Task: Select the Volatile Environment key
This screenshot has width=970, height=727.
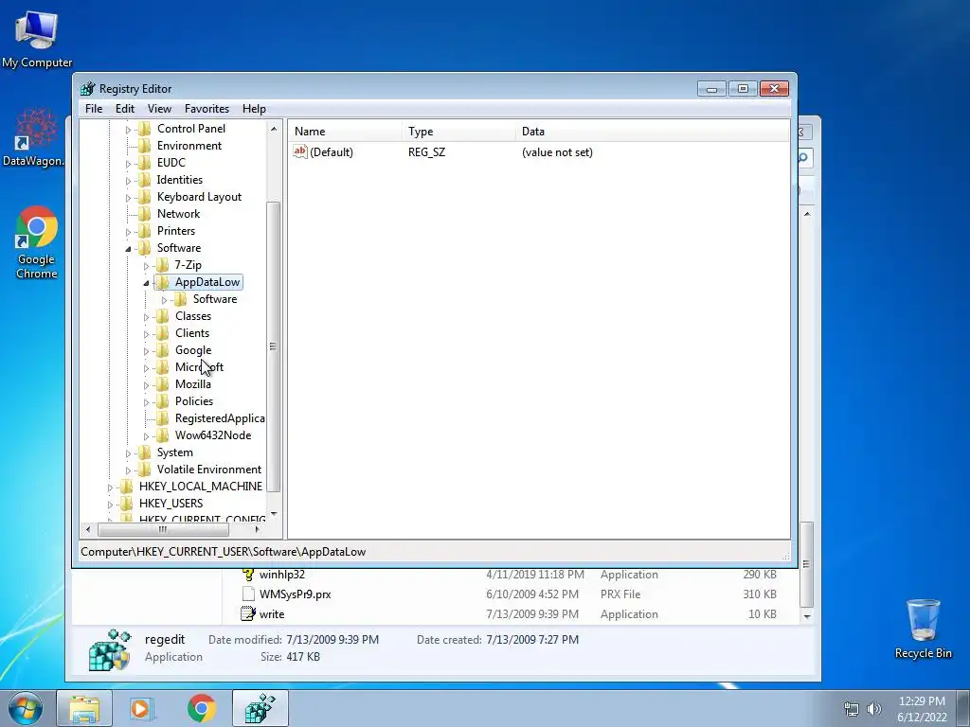Action: point(209,470)
